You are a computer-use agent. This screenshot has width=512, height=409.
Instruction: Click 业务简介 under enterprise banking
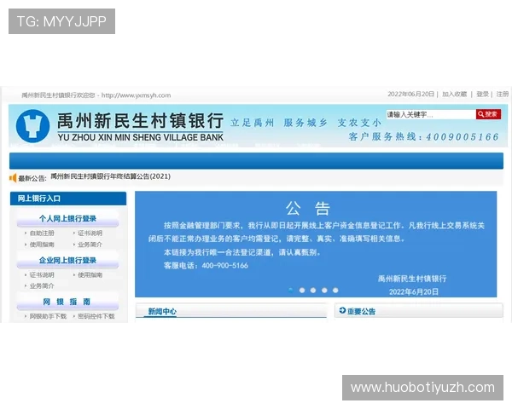(x=42, y=286)
